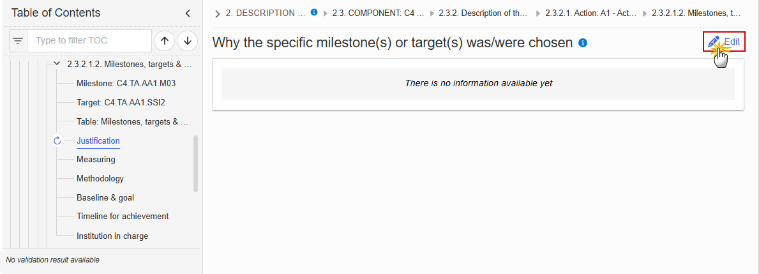Click 2.3. COMPONENT: C4 breadcrumb link
Screen dimensions: 759x274
click(x=378, y=13)
